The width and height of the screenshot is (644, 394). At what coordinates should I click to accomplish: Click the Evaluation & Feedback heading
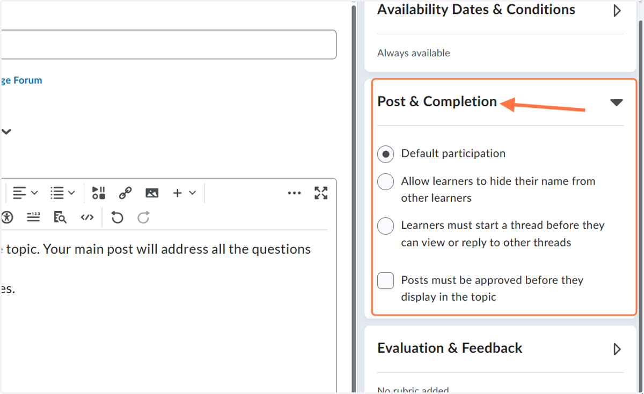coord(450,348)
